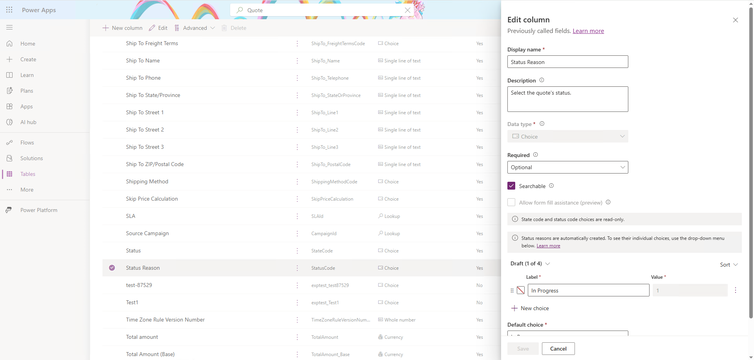754x360 pixels.
Task: Pick a color for In Progress choice
Action: click(521, 290)
